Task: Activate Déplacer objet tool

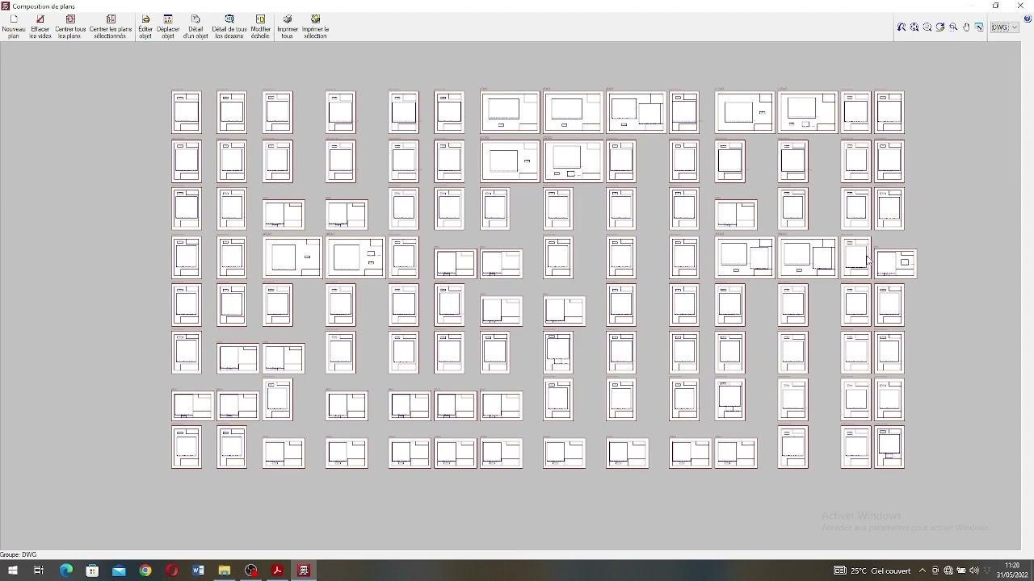Action: pyautogui.click(x=168, y=27)
